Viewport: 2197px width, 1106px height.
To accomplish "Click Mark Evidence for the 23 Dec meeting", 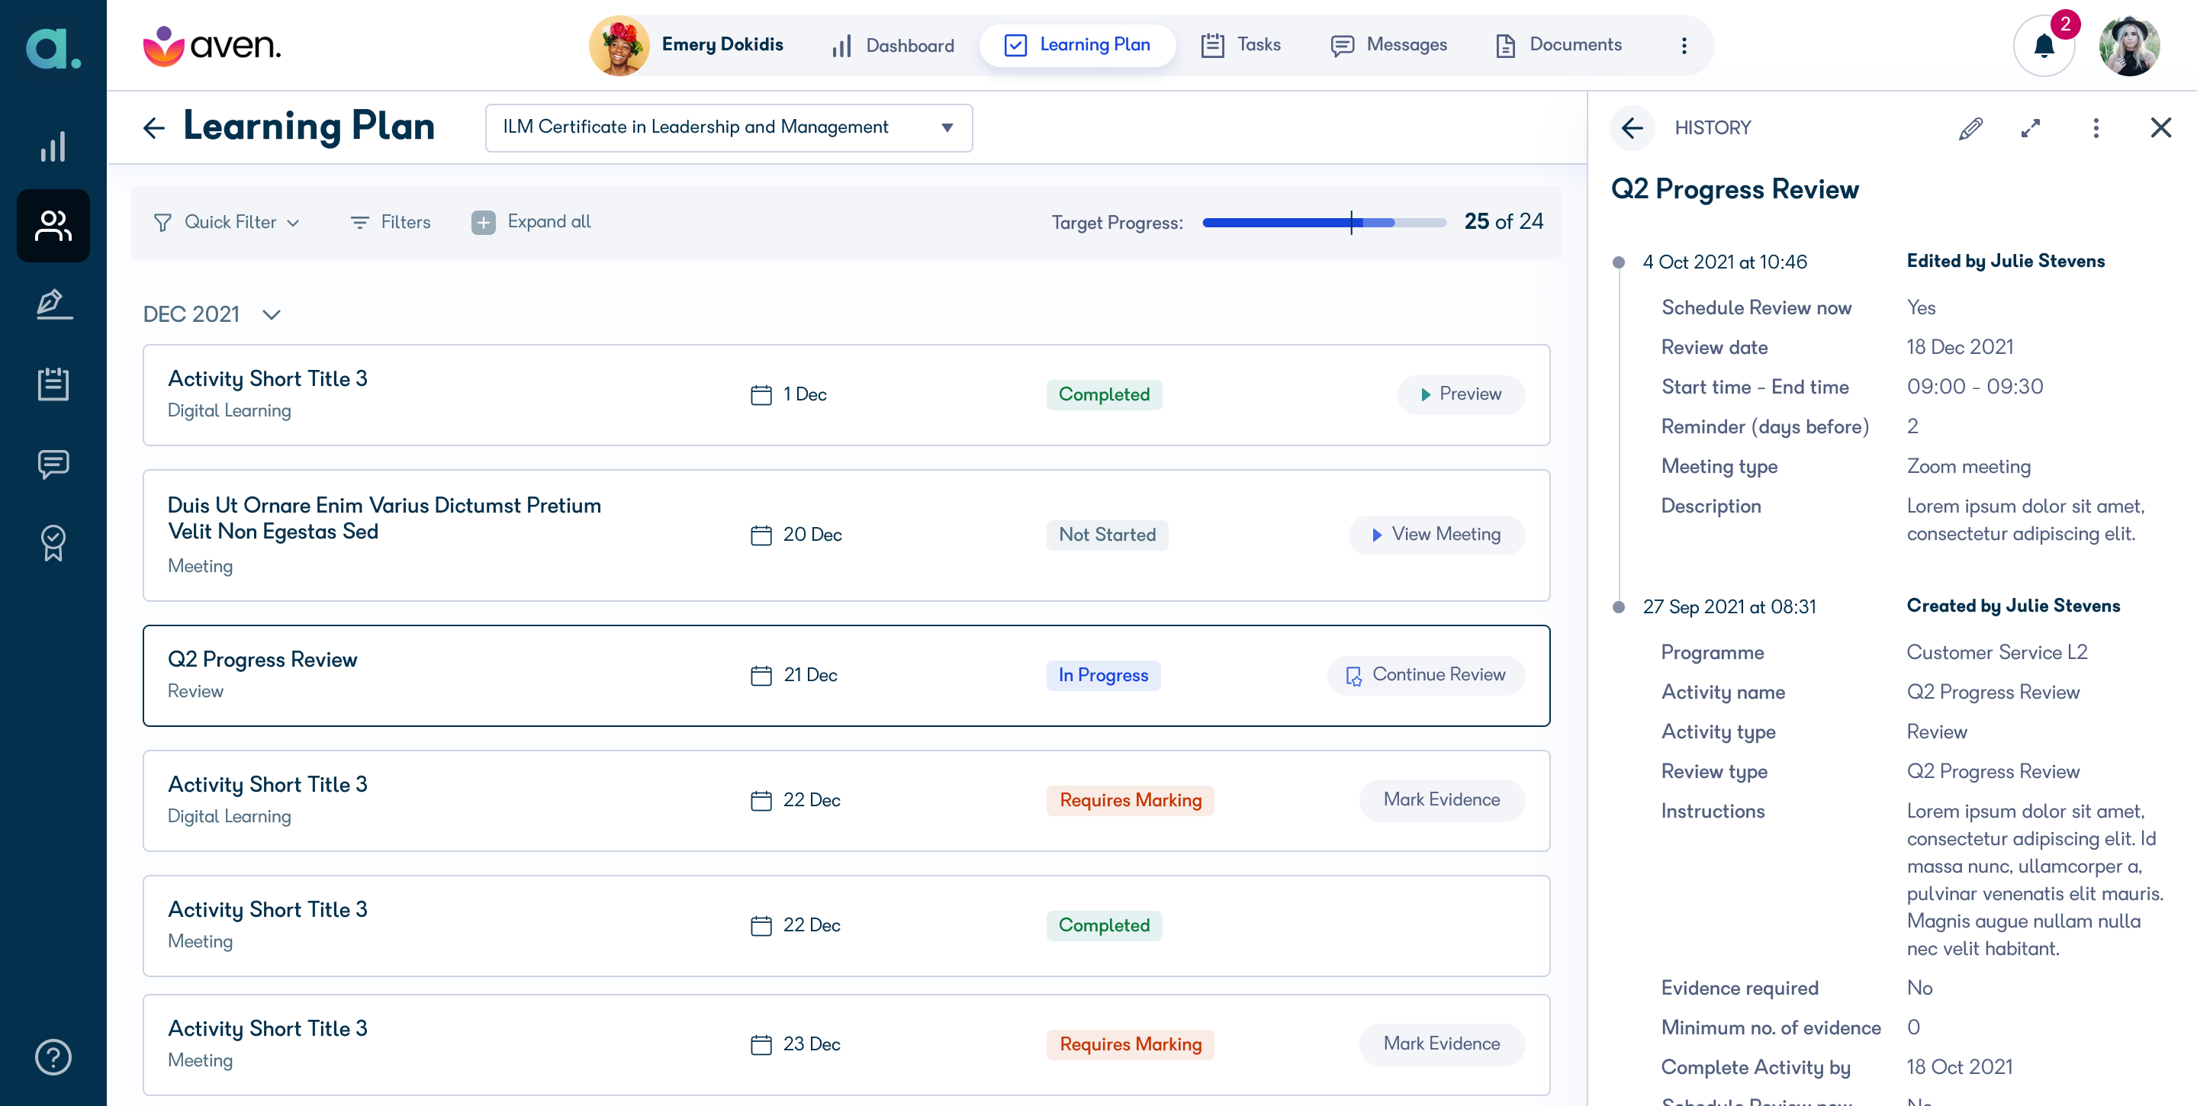I will [x=1441, y=1043].
